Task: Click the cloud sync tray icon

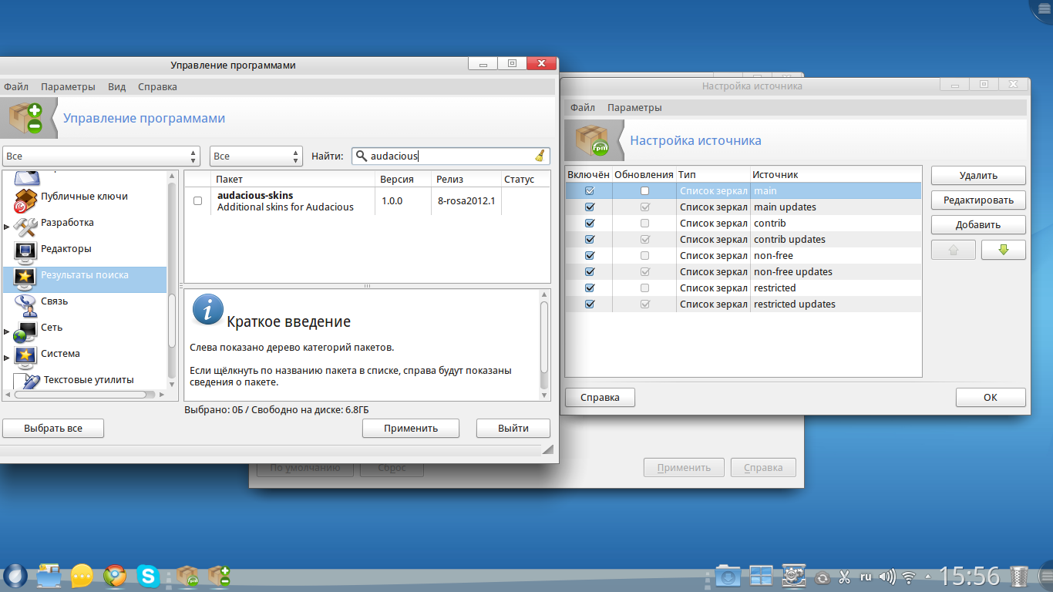Action: [823, 577]
